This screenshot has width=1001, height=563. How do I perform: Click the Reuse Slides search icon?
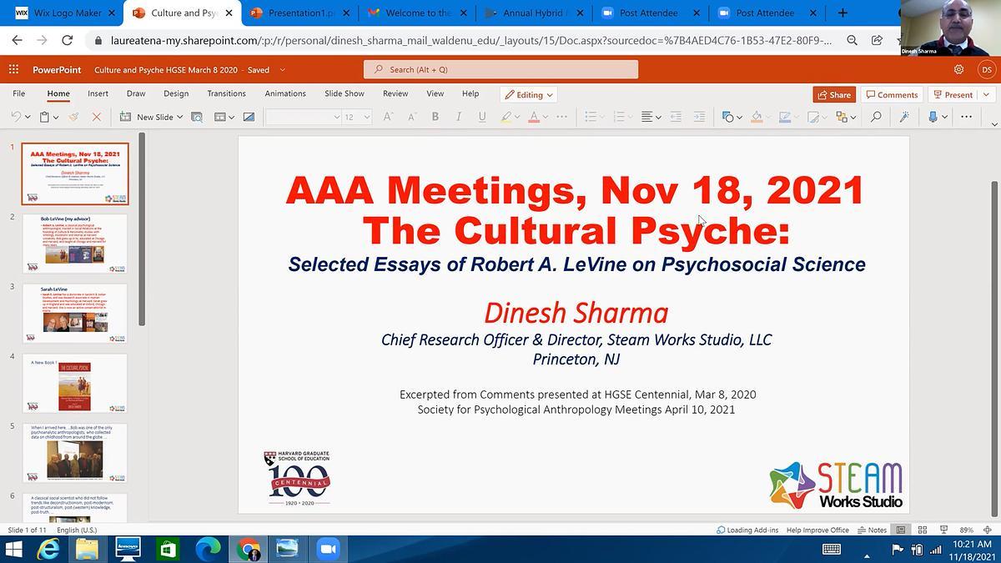[x=197, y=118]
